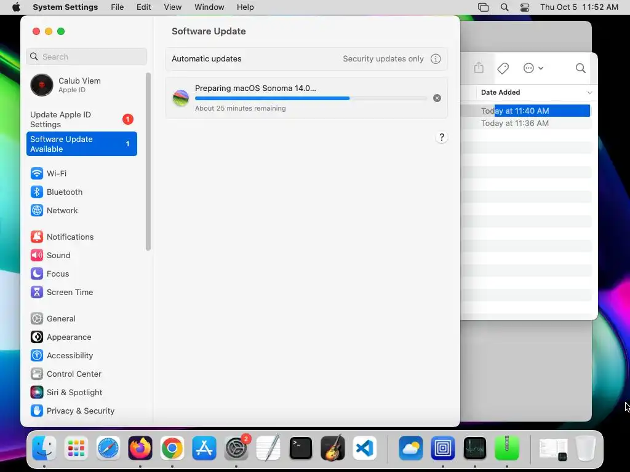Open the blue concentric squares Dock app
The image size is (630, 472).
pos(443,448)
